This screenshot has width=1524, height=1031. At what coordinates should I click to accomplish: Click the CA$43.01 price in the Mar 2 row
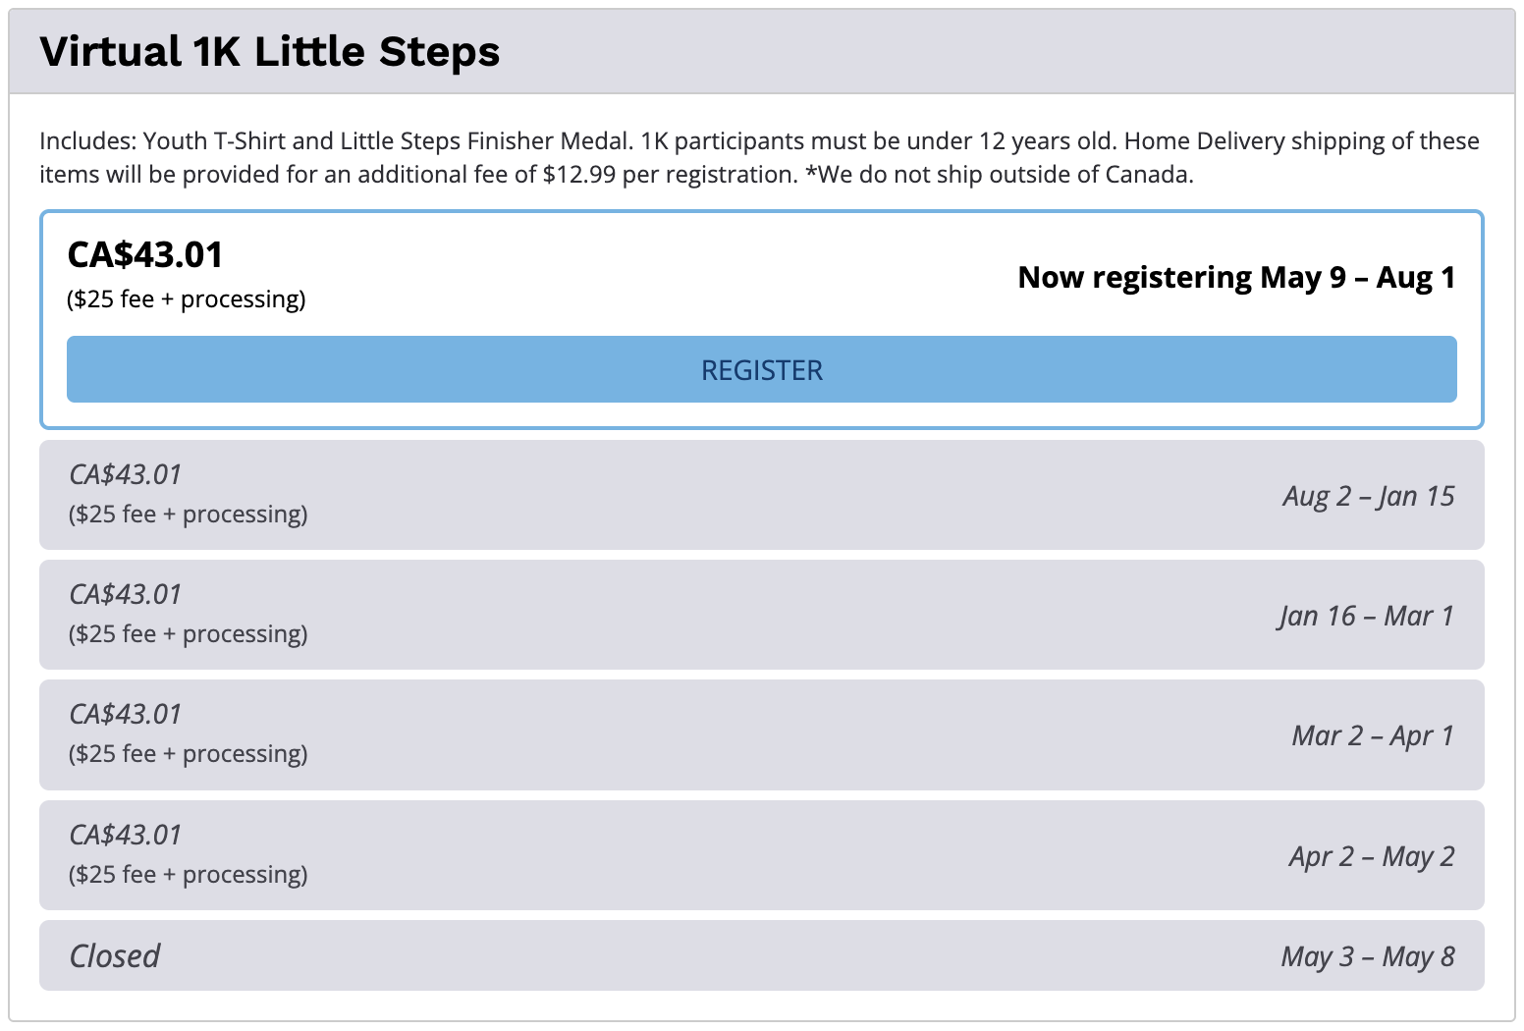tap(126, 714)
